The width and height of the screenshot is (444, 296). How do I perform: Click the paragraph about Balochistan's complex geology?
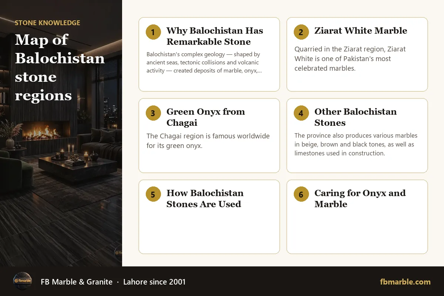(x=204, y=63)
